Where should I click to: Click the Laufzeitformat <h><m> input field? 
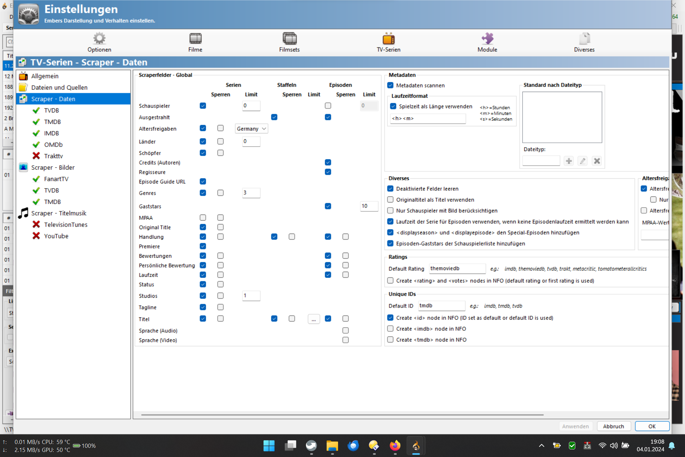[x=428, y=118]
